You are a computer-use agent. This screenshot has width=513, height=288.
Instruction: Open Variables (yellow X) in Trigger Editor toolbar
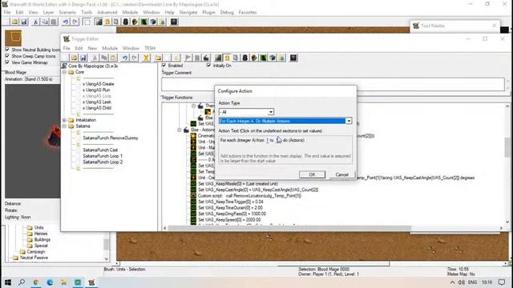[x=146, y=58]
